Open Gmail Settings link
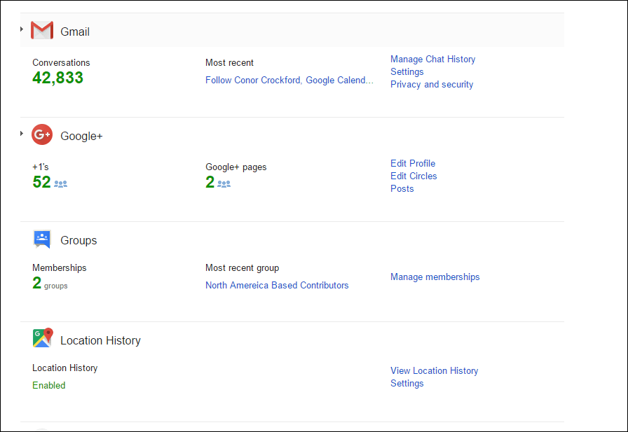Screen dimensions: 628x432 [407, 72]
